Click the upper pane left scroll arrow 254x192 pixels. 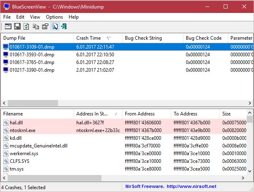4,103
